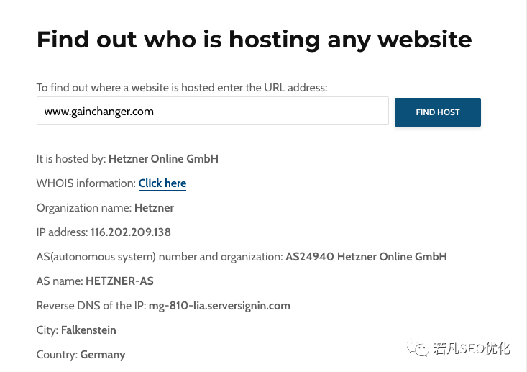Click the "Reverse DNS of the IP:" label
This screenshot has width=527, height=372.
pyautogui.click(x=91, y=306)
